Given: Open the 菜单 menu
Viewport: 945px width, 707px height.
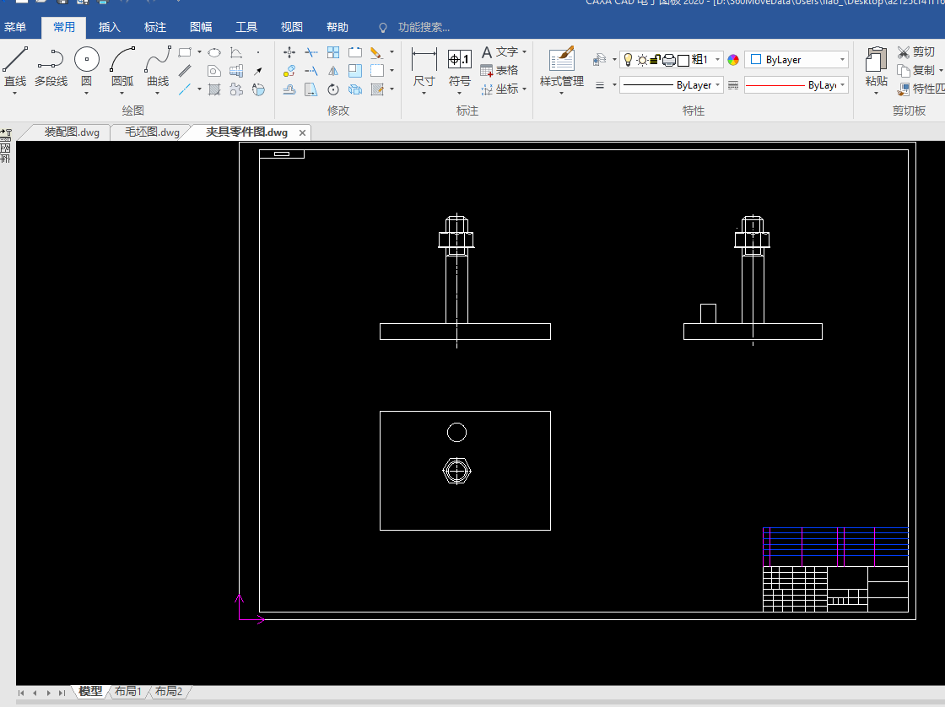Looking at the screenshot, I should coord(15,27).
